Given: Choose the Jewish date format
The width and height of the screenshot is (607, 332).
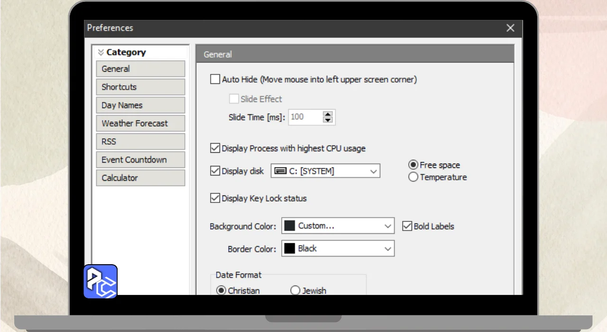Looking at the screenshot, I should [x=295, y=291].
